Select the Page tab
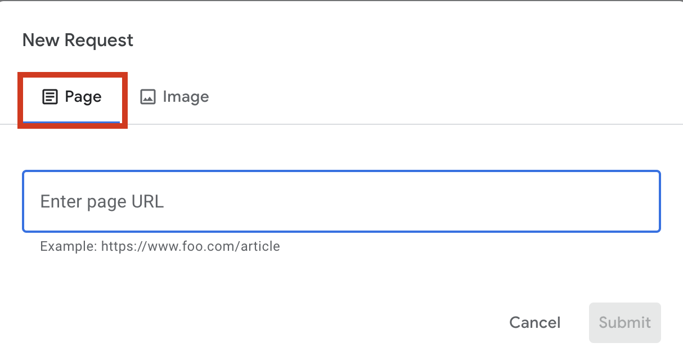 pos(72,97)
